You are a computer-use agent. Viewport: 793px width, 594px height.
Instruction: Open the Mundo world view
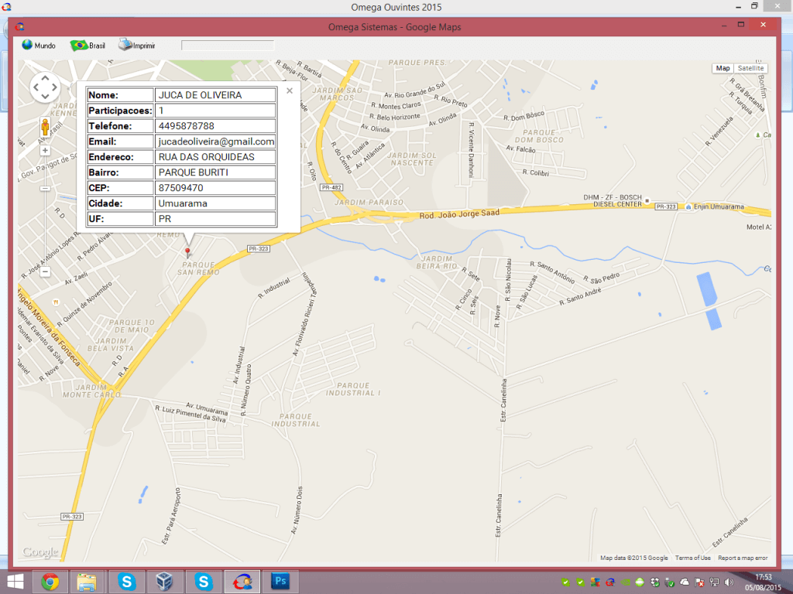pos(39,46)
